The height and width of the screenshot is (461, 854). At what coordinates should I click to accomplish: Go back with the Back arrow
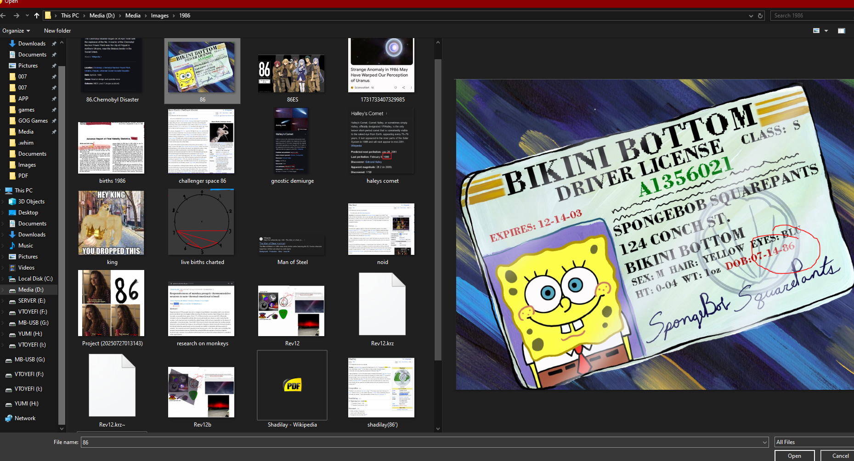[x=3, y=16]
